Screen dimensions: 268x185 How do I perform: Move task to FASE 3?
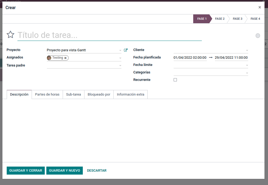click(238, 19)
